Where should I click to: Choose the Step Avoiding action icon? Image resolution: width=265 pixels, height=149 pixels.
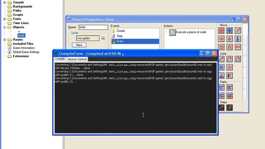(x=229, y=108)
